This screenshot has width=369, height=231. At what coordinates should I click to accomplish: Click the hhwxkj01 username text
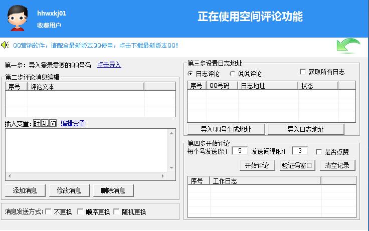click(52, 13)
